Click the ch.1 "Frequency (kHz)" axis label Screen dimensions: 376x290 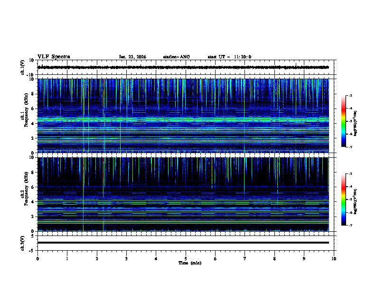click(26, 110)
